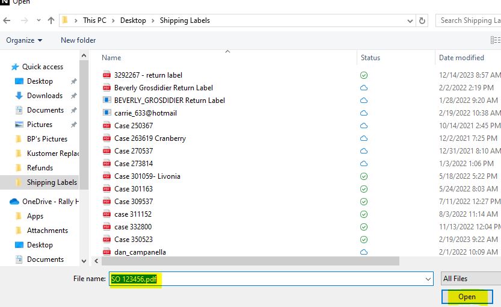
Task: Expand the File name history dropdown
Action: (x=428, y=279)
